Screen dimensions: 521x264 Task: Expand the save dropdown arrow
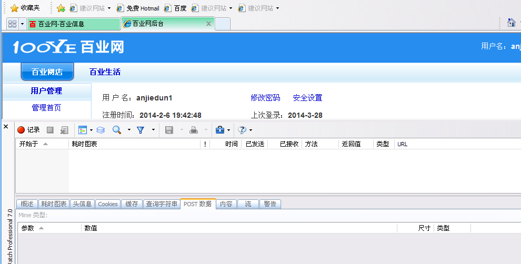pyautogui.click(x=182, y=130)
